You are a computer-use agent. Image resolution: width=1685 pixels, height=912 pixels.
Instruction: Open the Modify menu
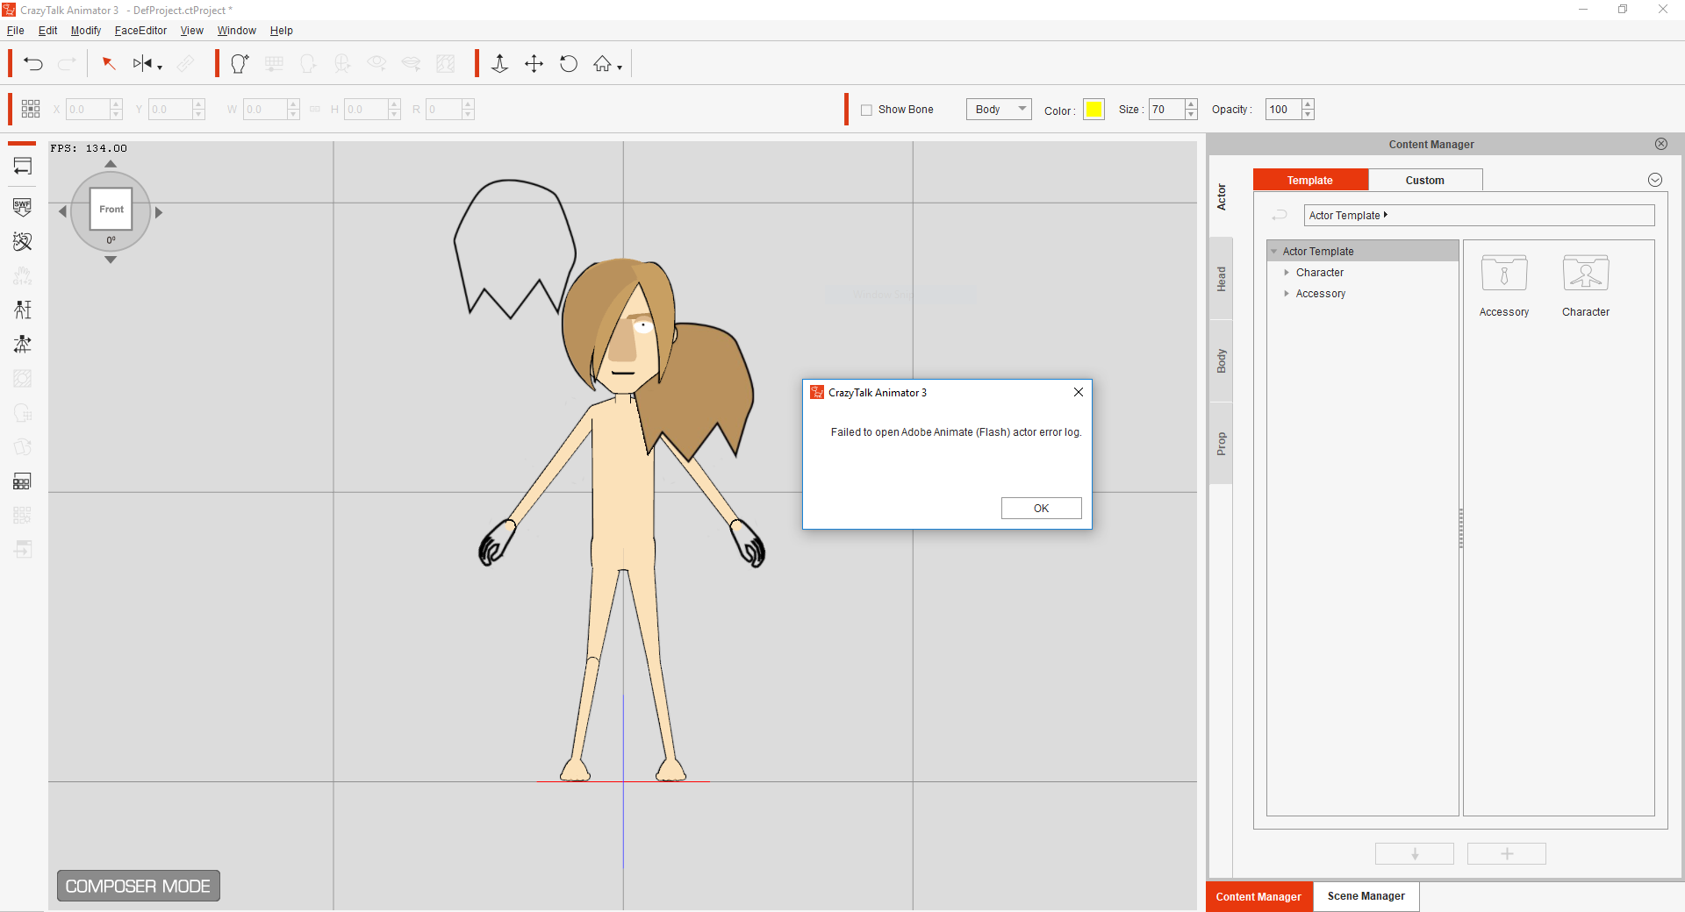click(86, 31)
